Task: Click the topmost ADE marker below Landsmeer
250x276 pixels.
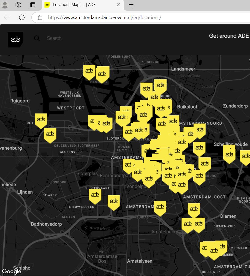Action: tap(161, 87)
